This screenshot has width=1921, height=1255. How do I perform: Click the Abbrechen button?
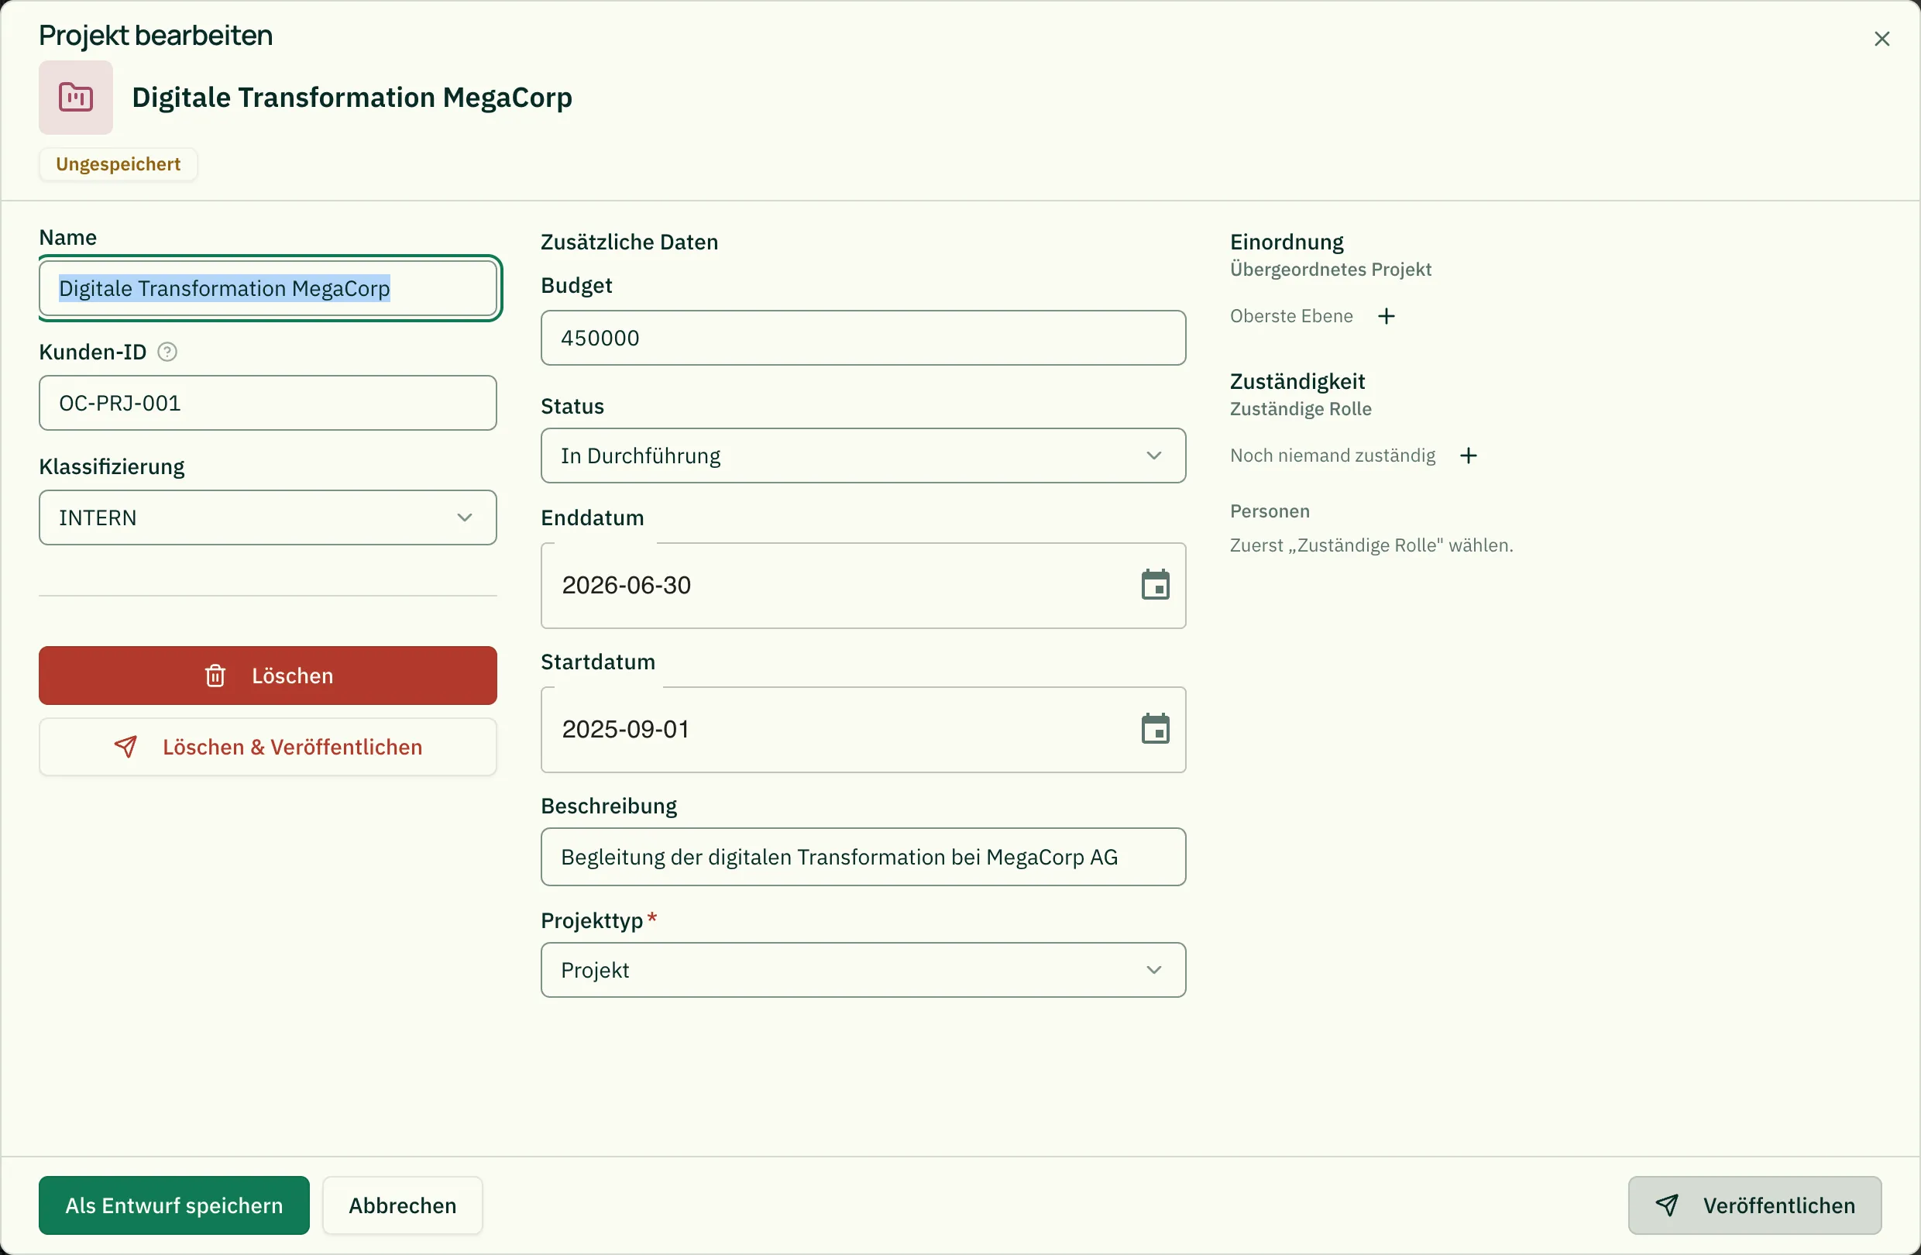403,1205
